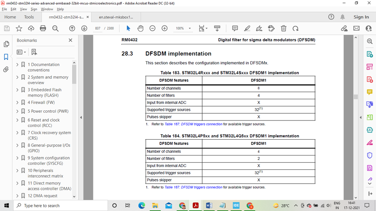Open the help question mark icon

point(331,17)
